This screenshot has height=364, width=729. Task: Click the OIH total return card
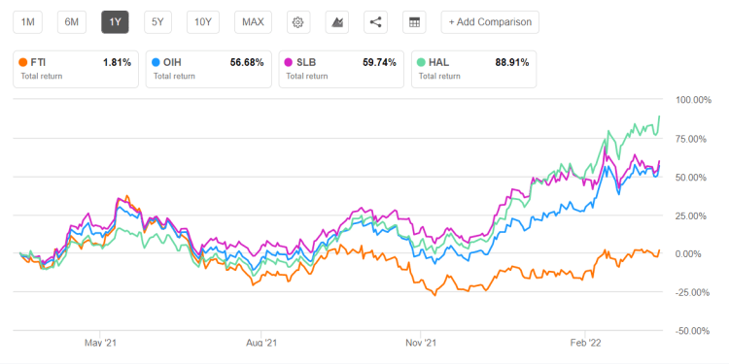click(x=208, y=69)
